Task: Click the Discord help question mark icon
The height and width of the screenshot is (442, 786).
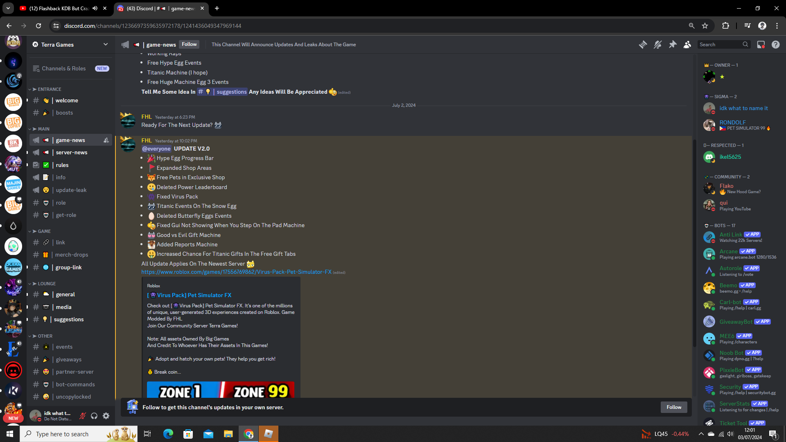Action: pyautogui.click(x=775, y=45)
